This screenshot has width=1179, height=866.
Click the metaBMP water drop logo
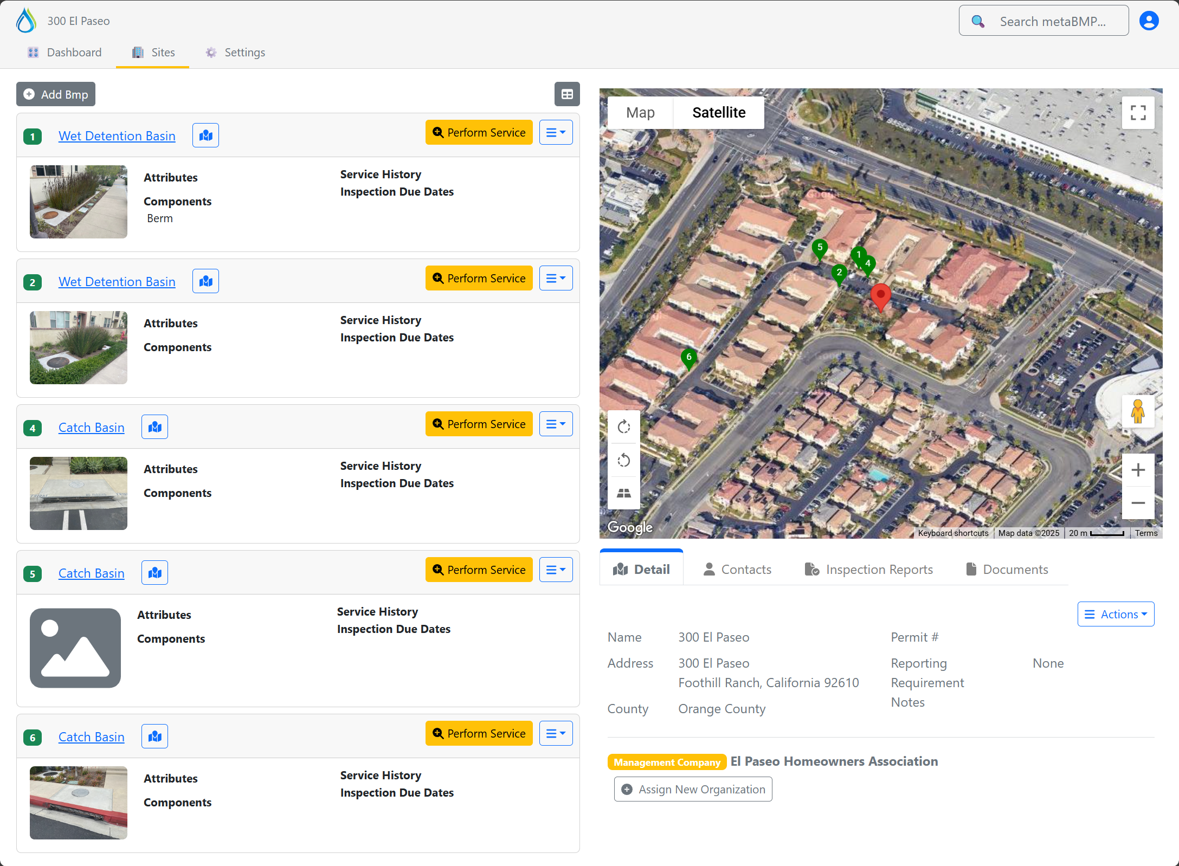click(x=26, y=21)
